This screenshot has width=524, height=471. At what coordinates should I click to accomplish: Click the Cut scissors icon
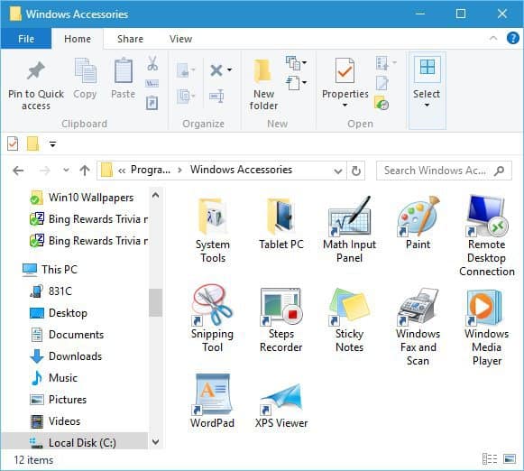152,63
